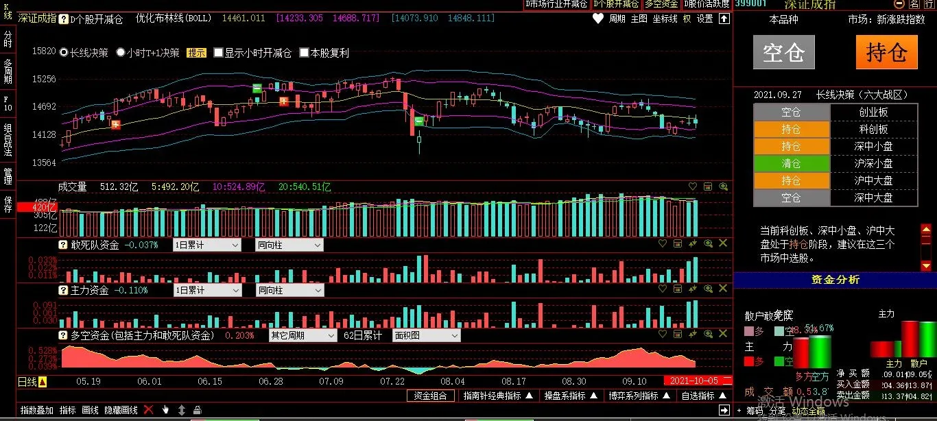Screen dimensions: 937x421
Task: Expand the 操盘系指标 menu
Action: coord(571,396)
